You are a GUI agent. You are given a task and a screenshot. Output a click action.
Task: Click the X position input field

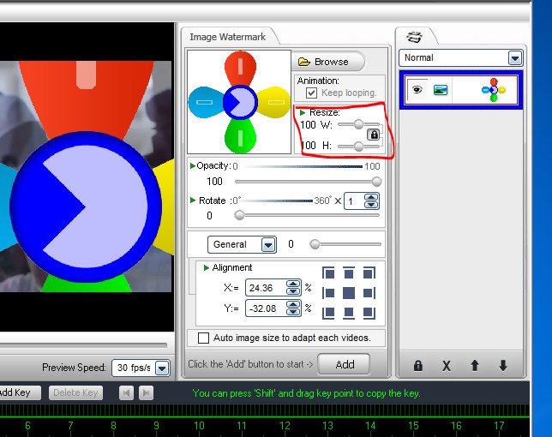[266, 288]
